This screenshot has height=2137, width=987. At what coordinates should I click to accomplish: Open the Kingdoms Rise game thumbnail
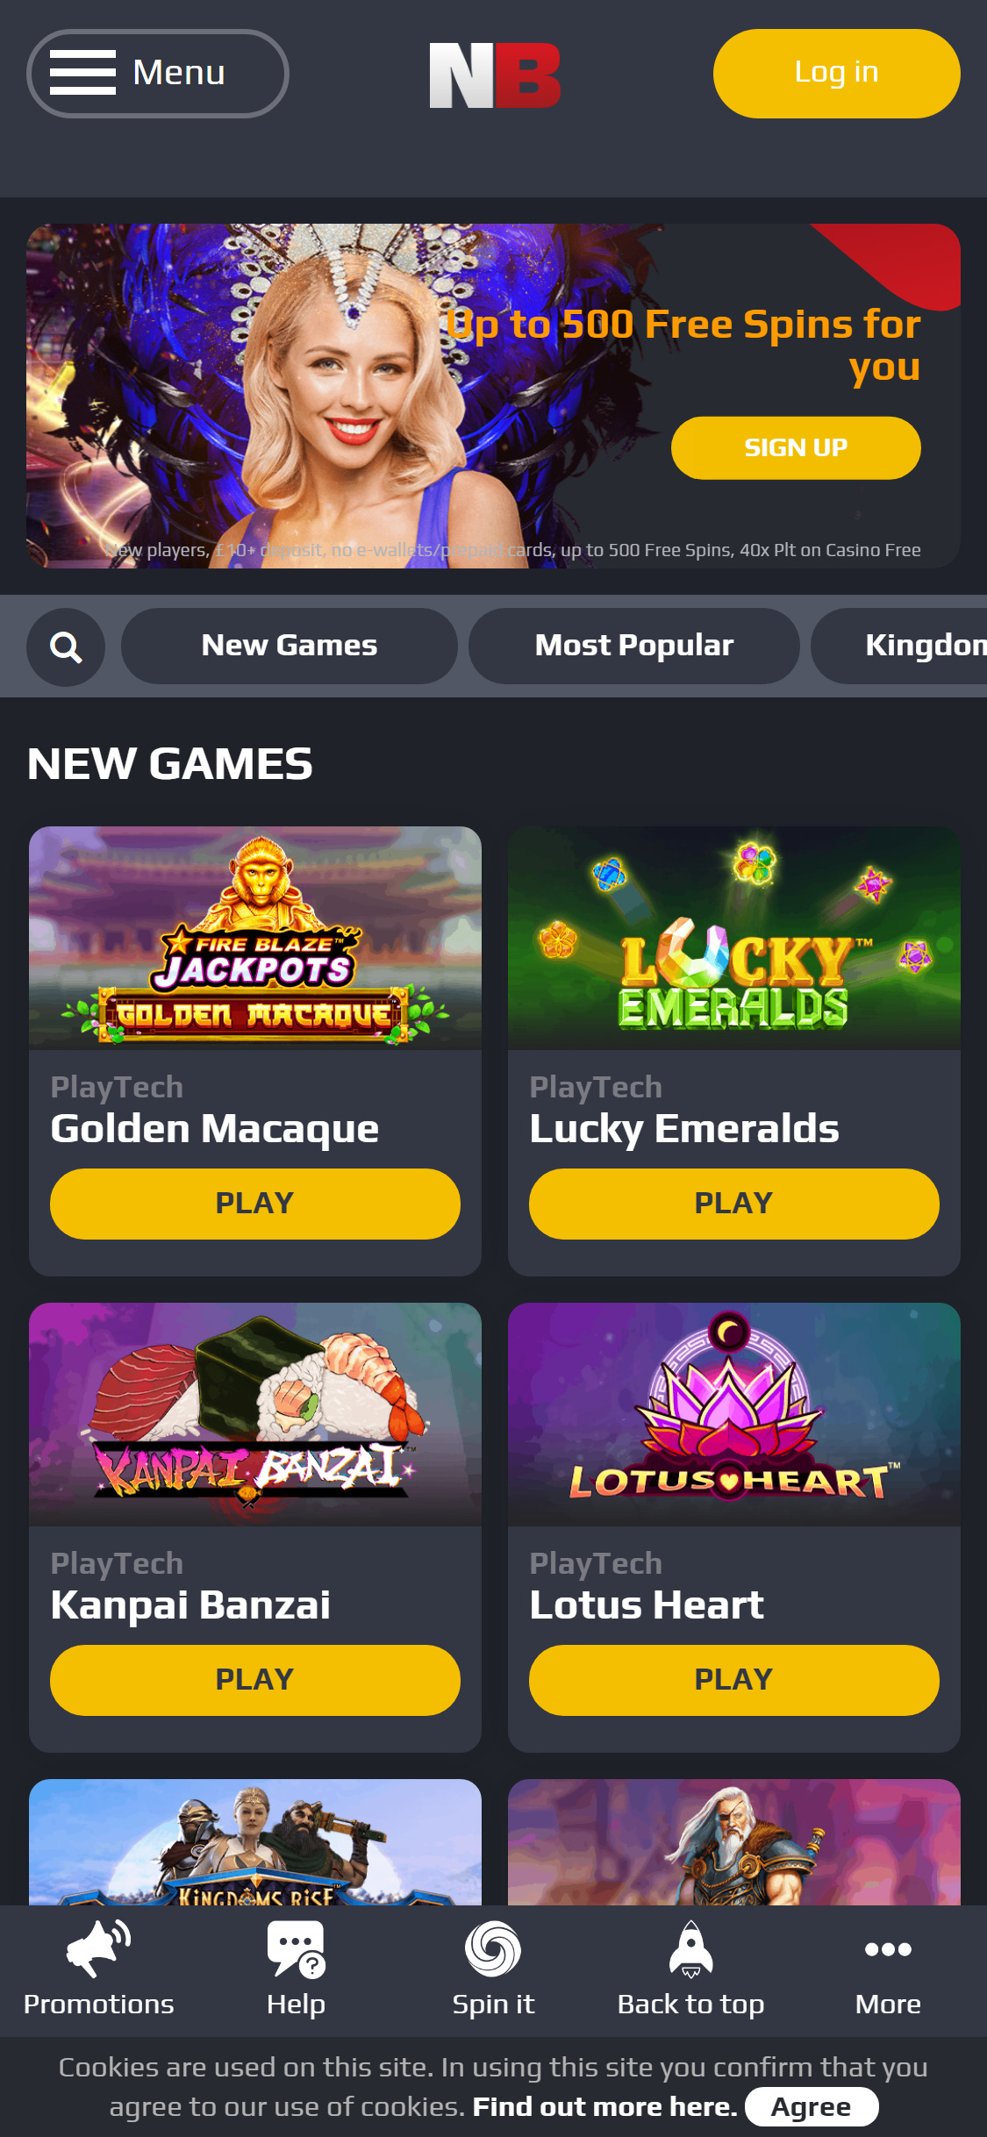pos(255,1842)
